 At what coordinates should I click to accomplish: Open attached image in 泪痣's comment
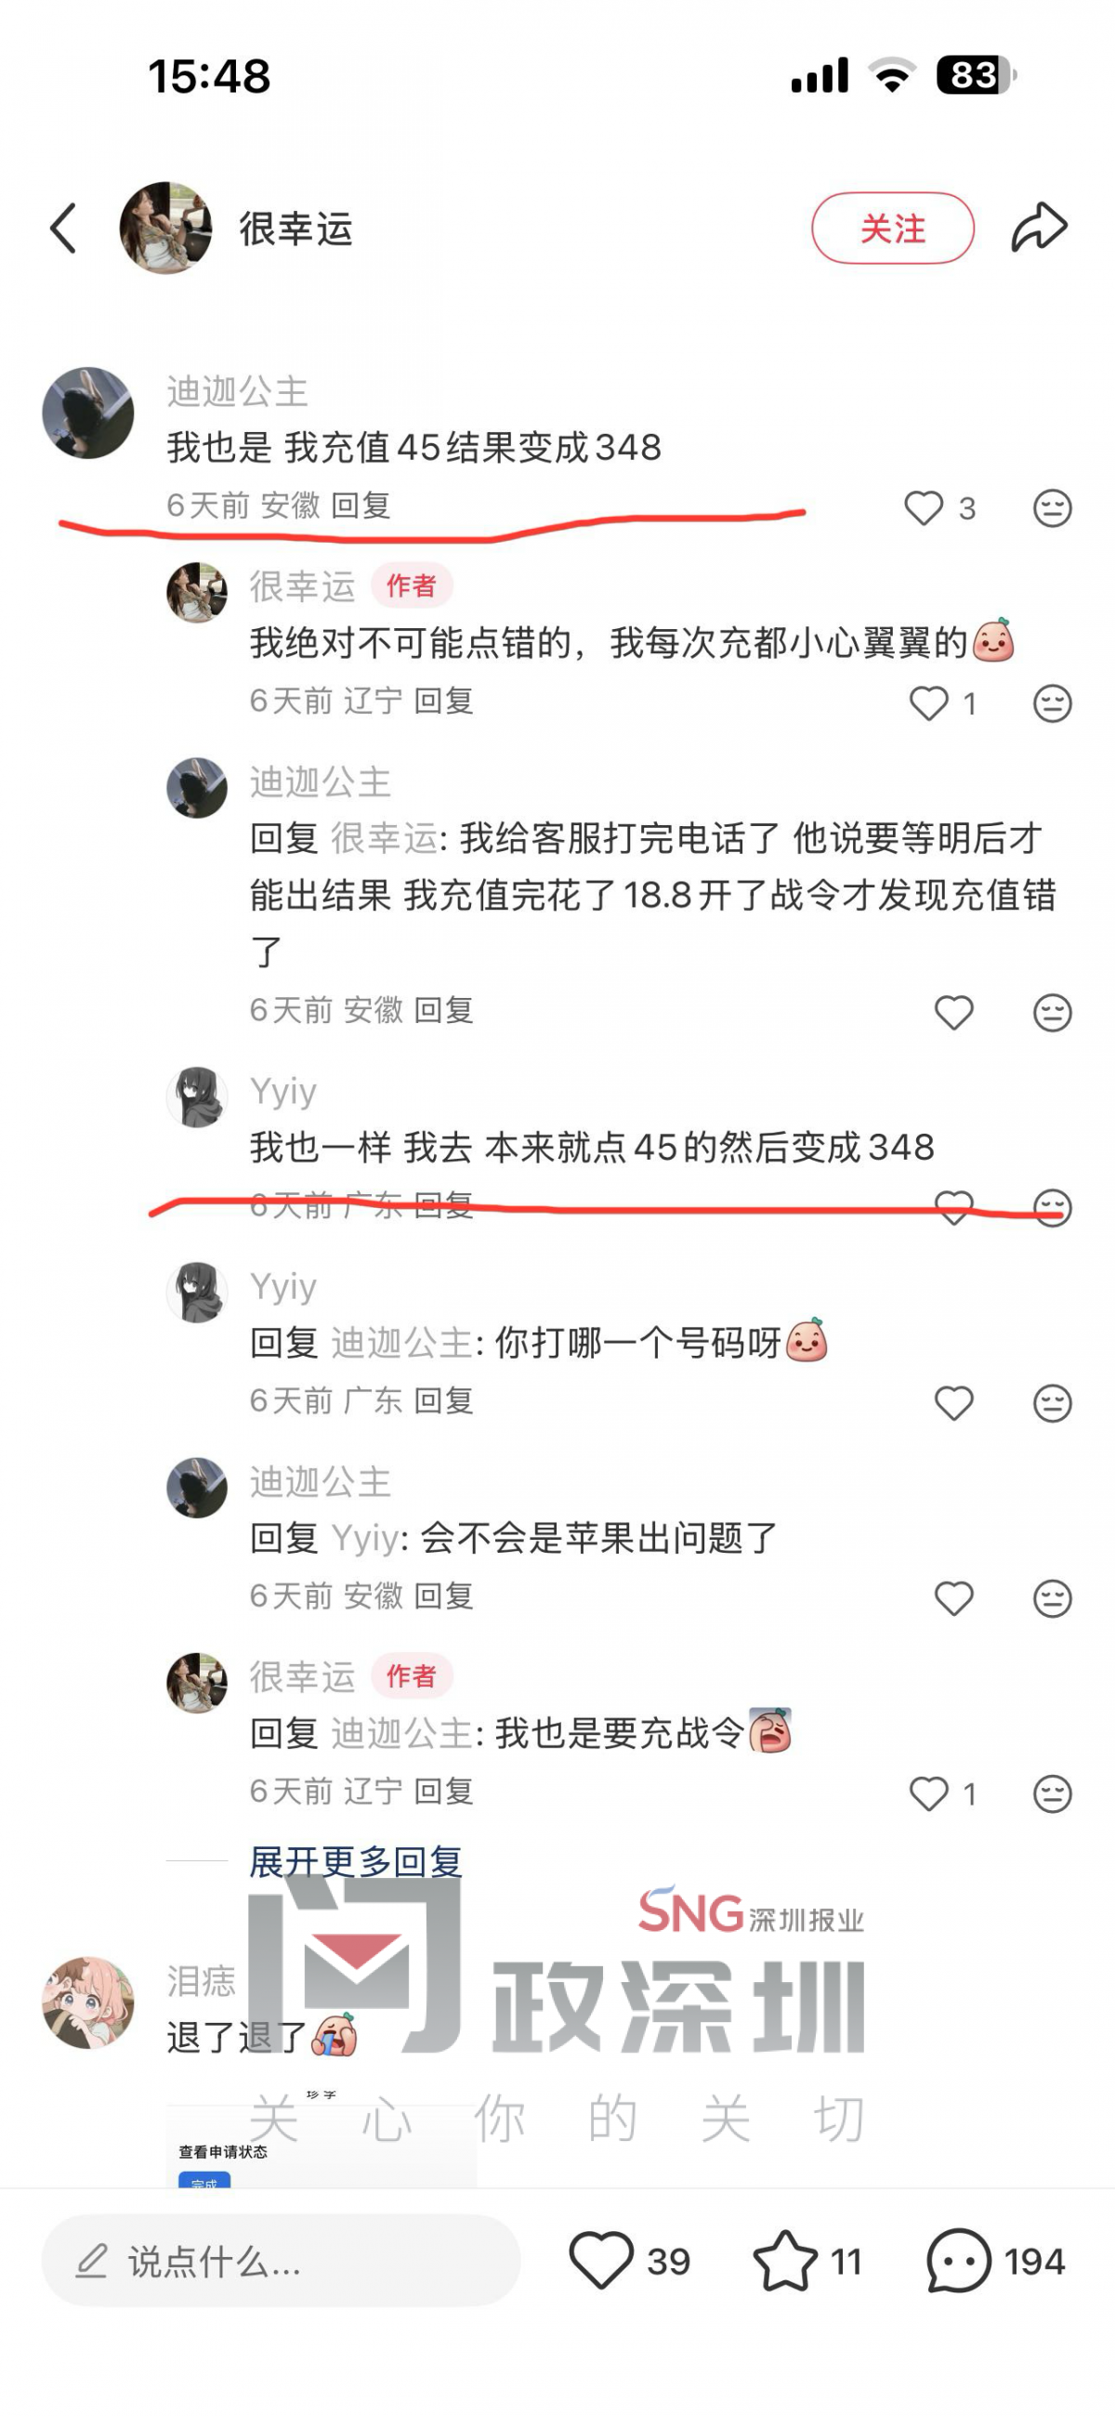321,2146
